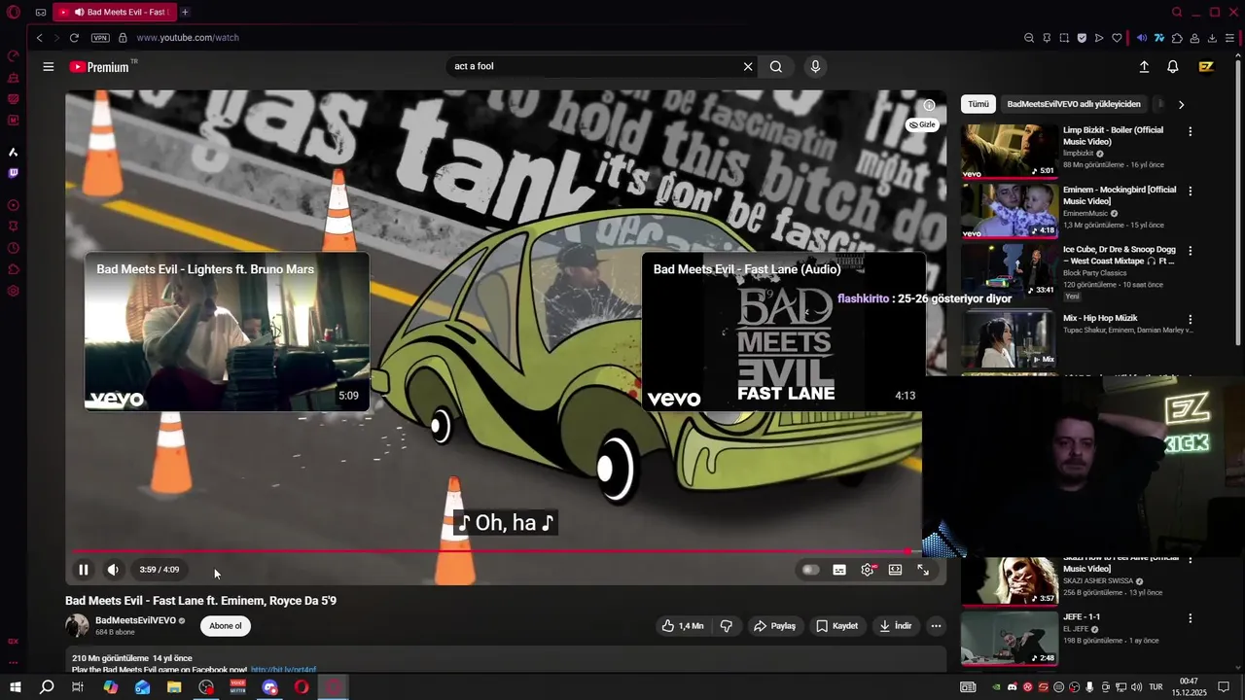Screen dimensions: 1245x700
Task: Open video player settings gear
Action: point(868,570)
